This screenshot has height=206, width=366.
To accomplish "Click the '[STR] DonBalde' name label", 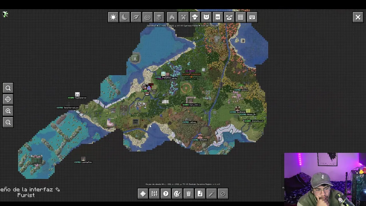I will pos(238,112).
